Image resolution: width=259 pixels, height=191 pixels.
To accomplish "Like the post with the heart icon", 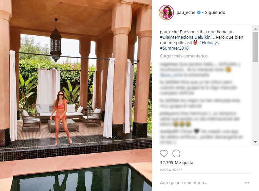I will (164, 153).
